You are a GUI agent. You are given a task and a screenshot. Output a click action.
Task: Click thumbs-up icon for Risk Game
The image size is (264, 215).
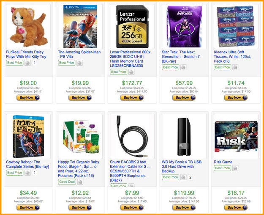[x=235, y=168]
